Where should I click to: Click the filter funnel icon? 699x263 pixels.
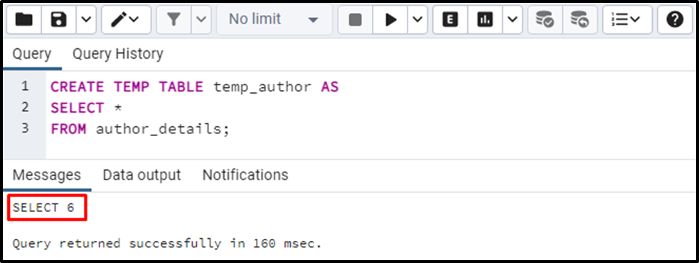(x=174, y=20)
